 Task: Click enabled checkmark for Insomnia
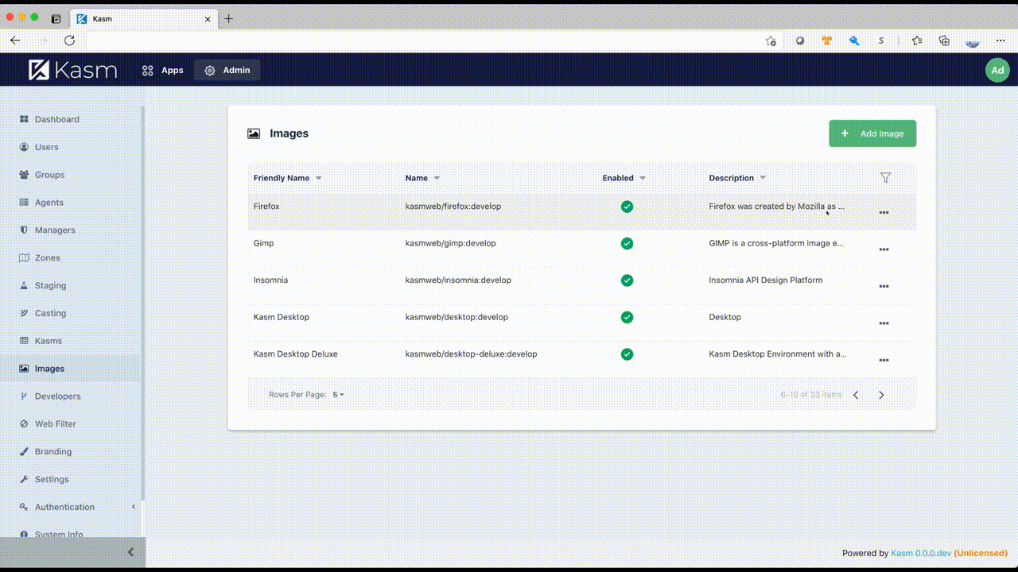pos(627,280)
